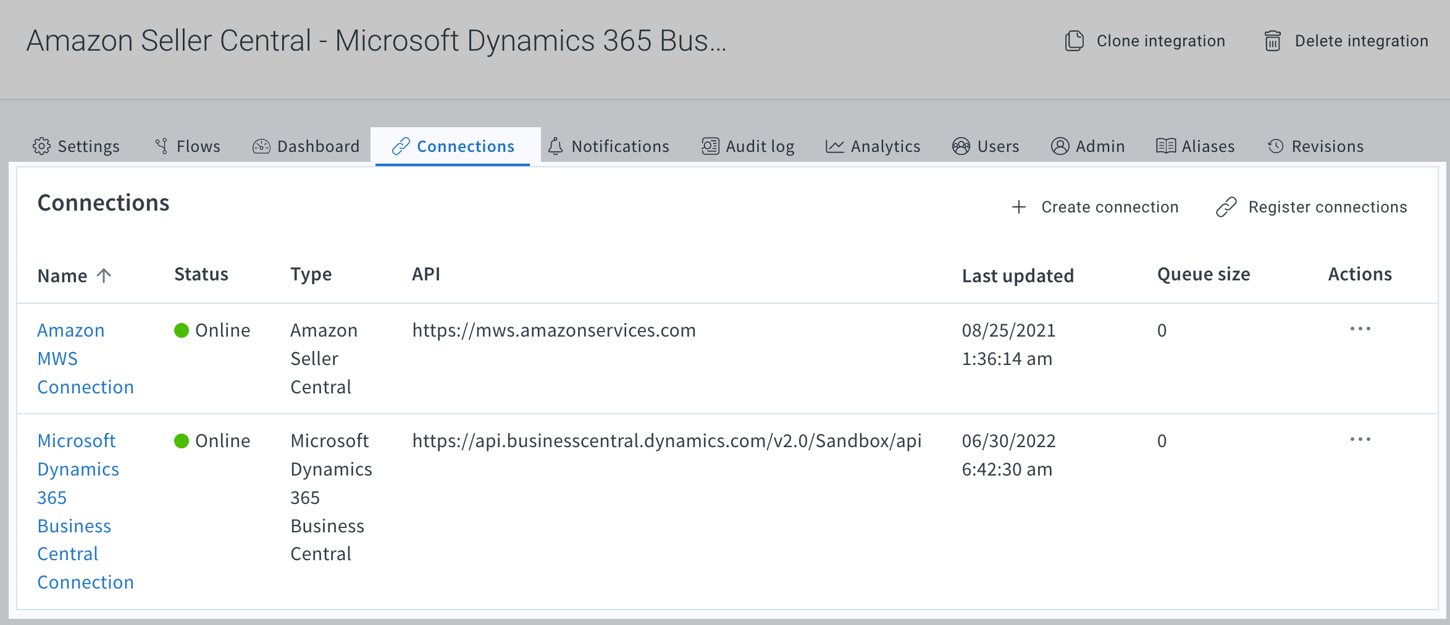The height and width of the screenshot is (625, 1450).
Task: Open the Users tab
Action: 986,146
